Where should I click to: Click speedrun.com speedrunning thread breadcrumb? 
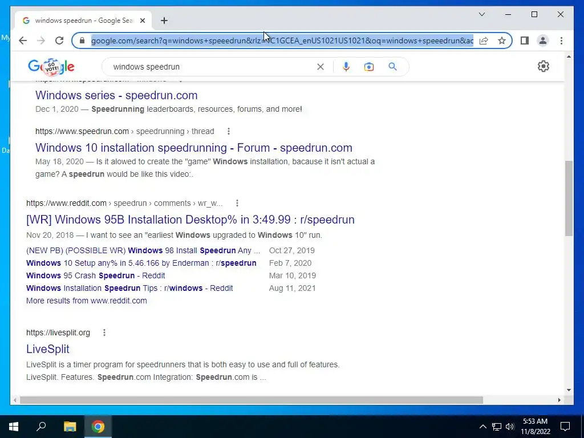click(124, 131)
